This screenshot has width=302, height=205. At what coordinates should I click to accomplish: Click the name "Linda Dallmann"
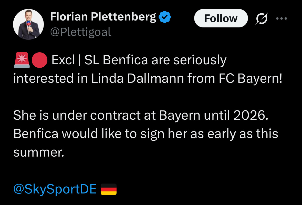click(x=138, y=78)
